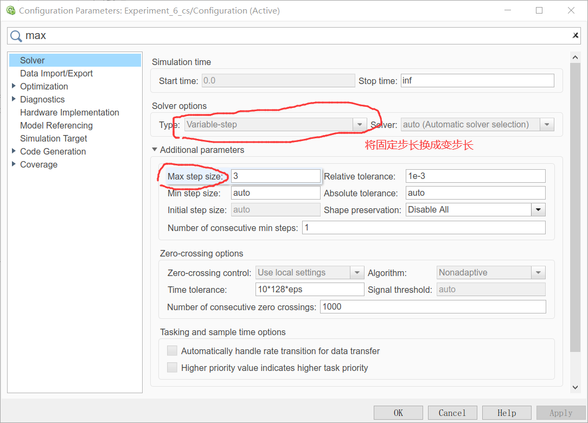Viewport: 588px width, 423px height.
Task: Click the search magnifier icon
Action: [x=15, y=35]
